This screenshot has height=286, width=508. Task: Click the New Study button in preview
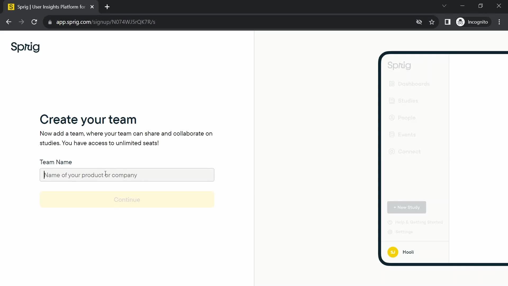click(407, 207)
